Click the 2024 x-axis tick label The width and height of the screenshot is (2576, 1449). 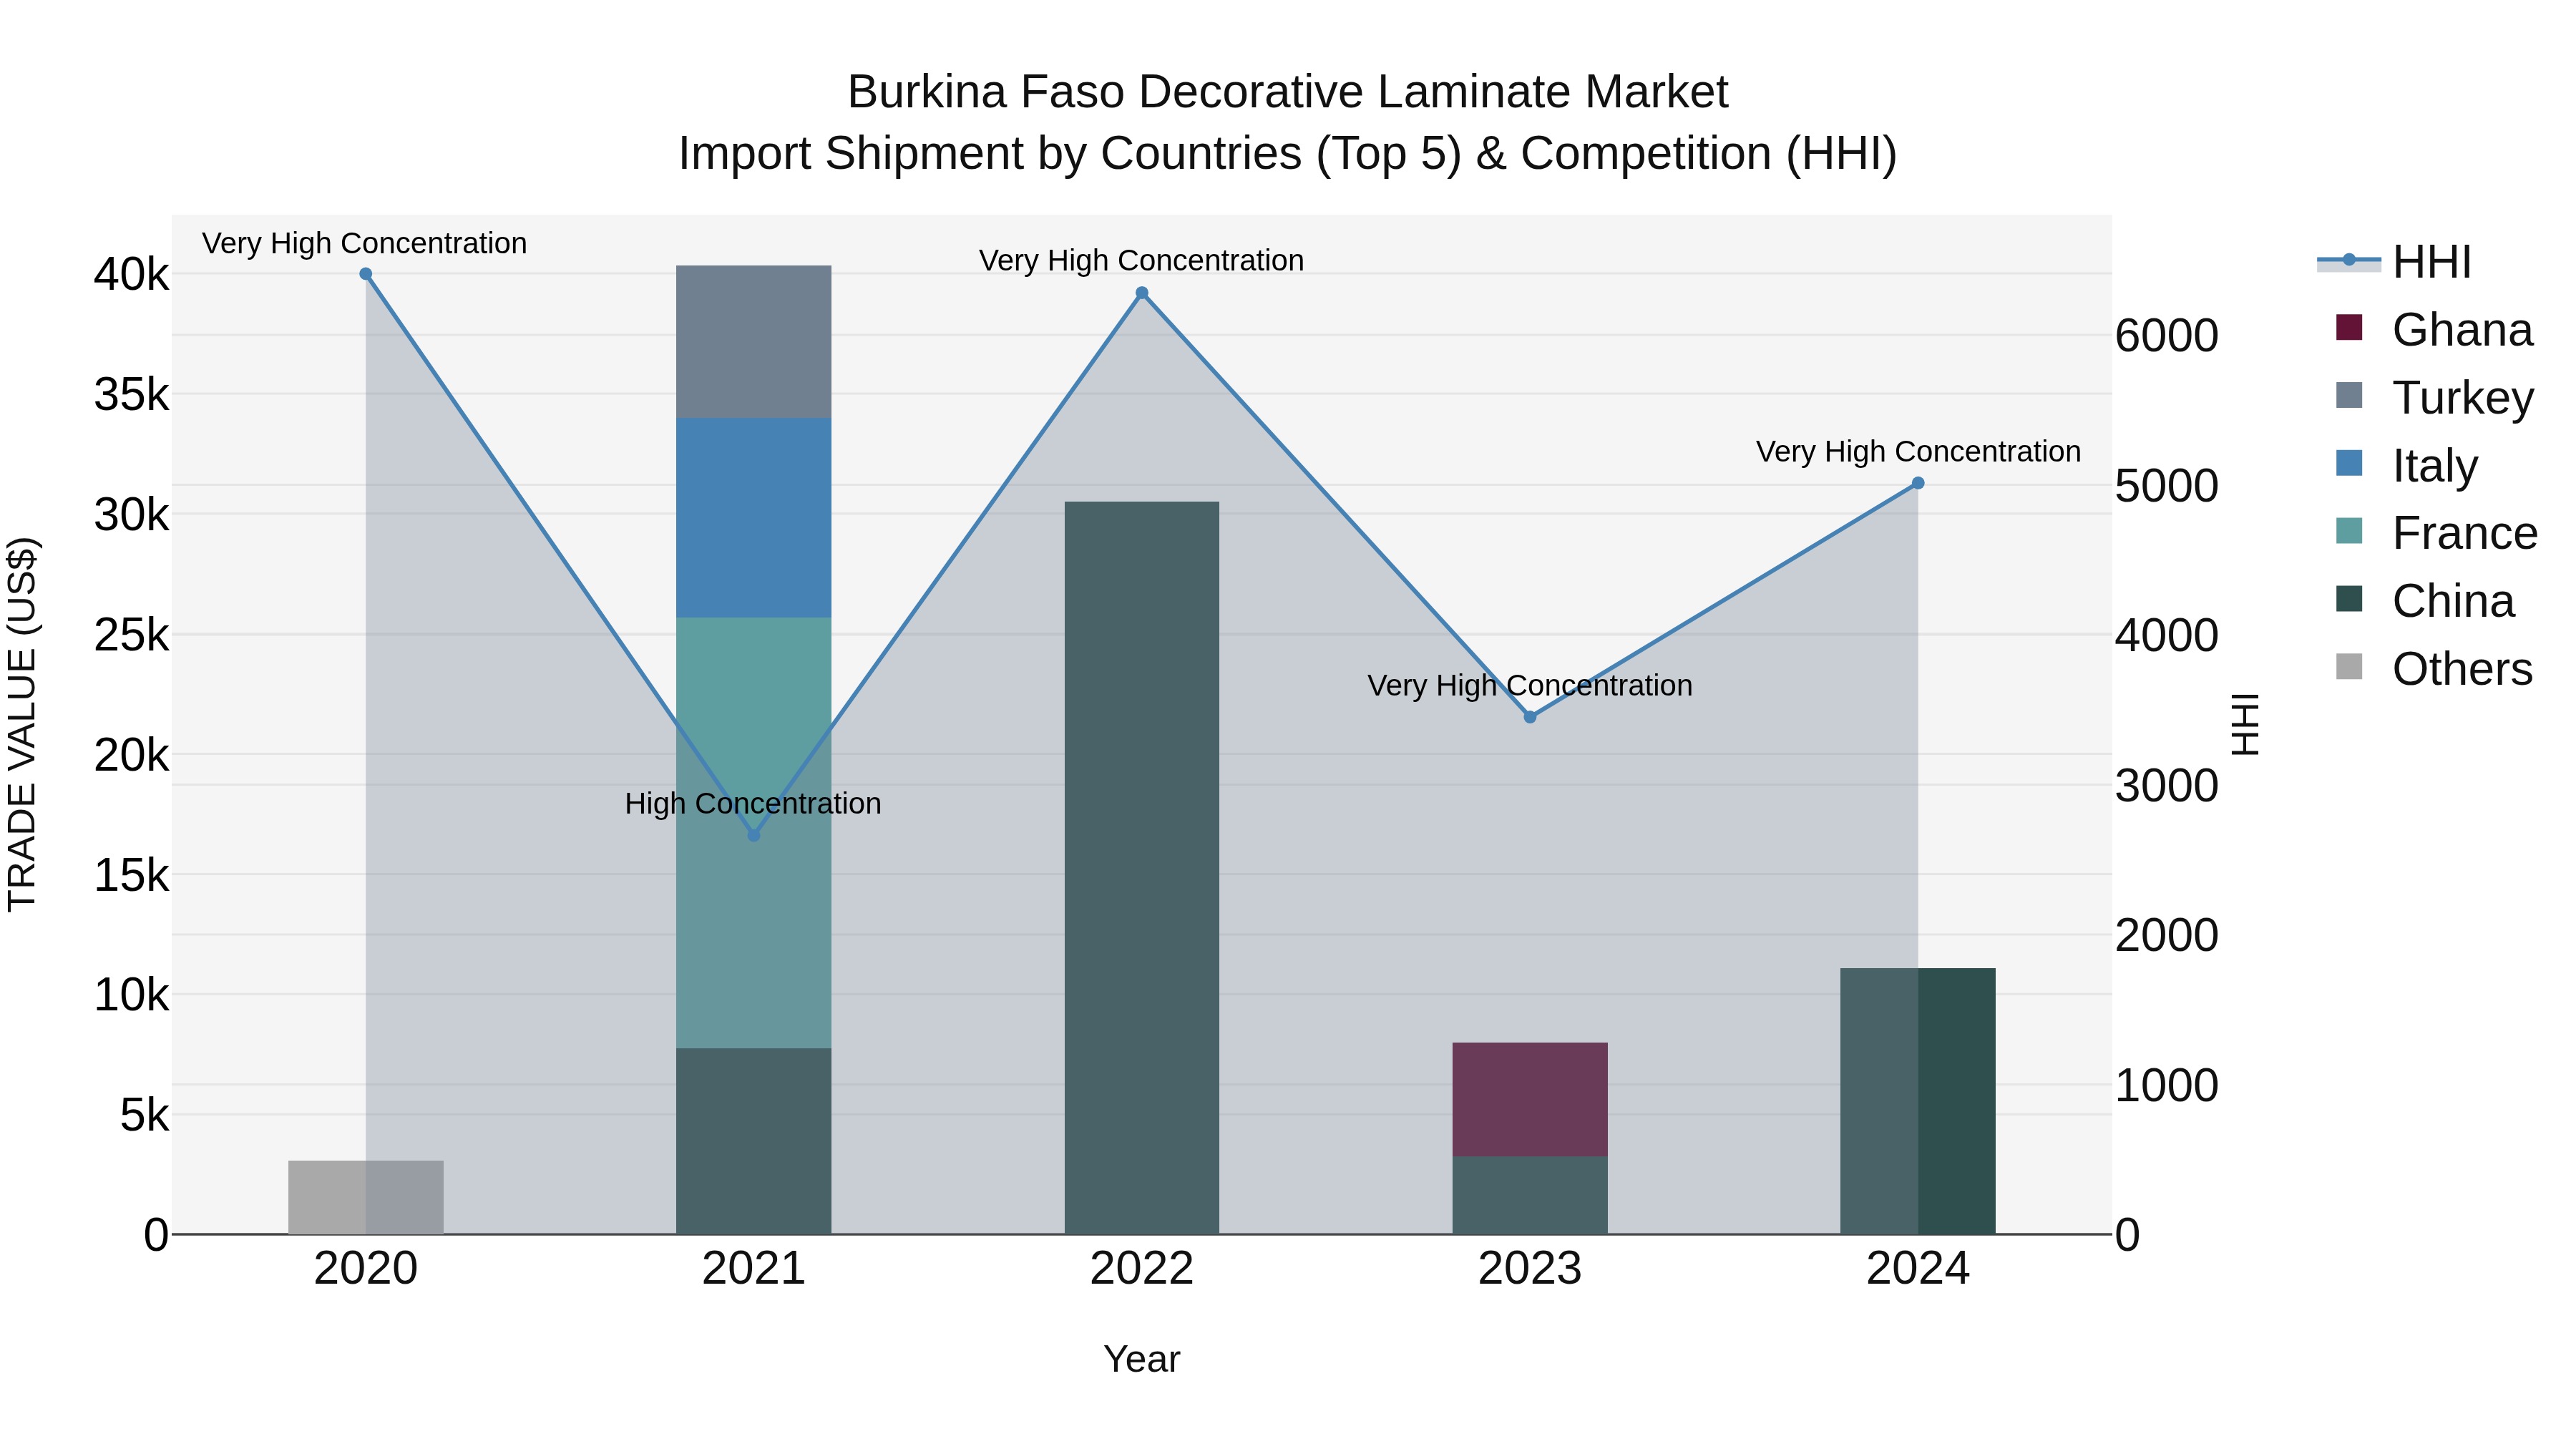[1918, 1269]
